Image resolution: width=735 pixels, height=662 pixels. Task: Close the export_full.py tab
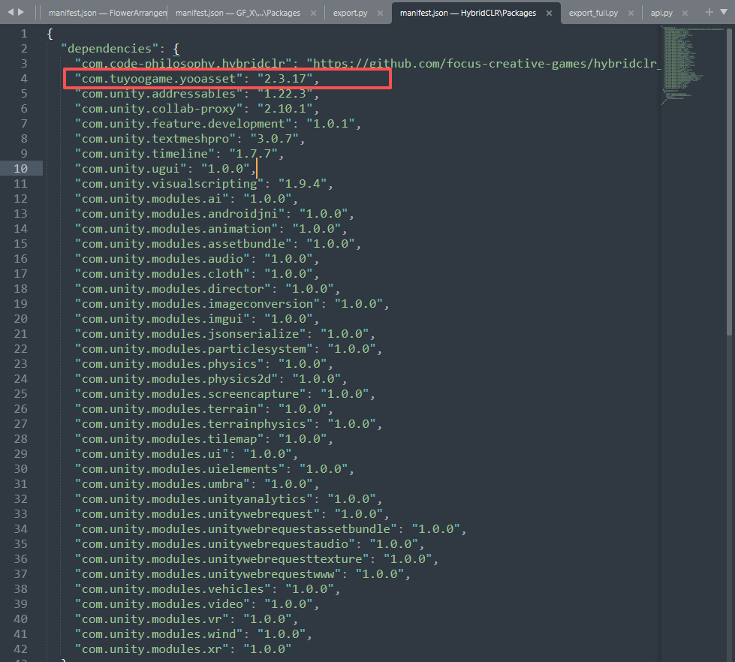tap(631, 13)
